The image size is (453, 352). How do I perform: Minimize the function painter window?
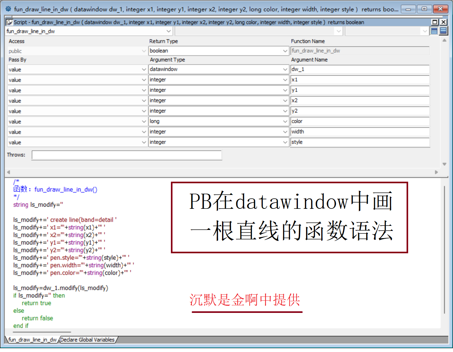coord(408,9)
